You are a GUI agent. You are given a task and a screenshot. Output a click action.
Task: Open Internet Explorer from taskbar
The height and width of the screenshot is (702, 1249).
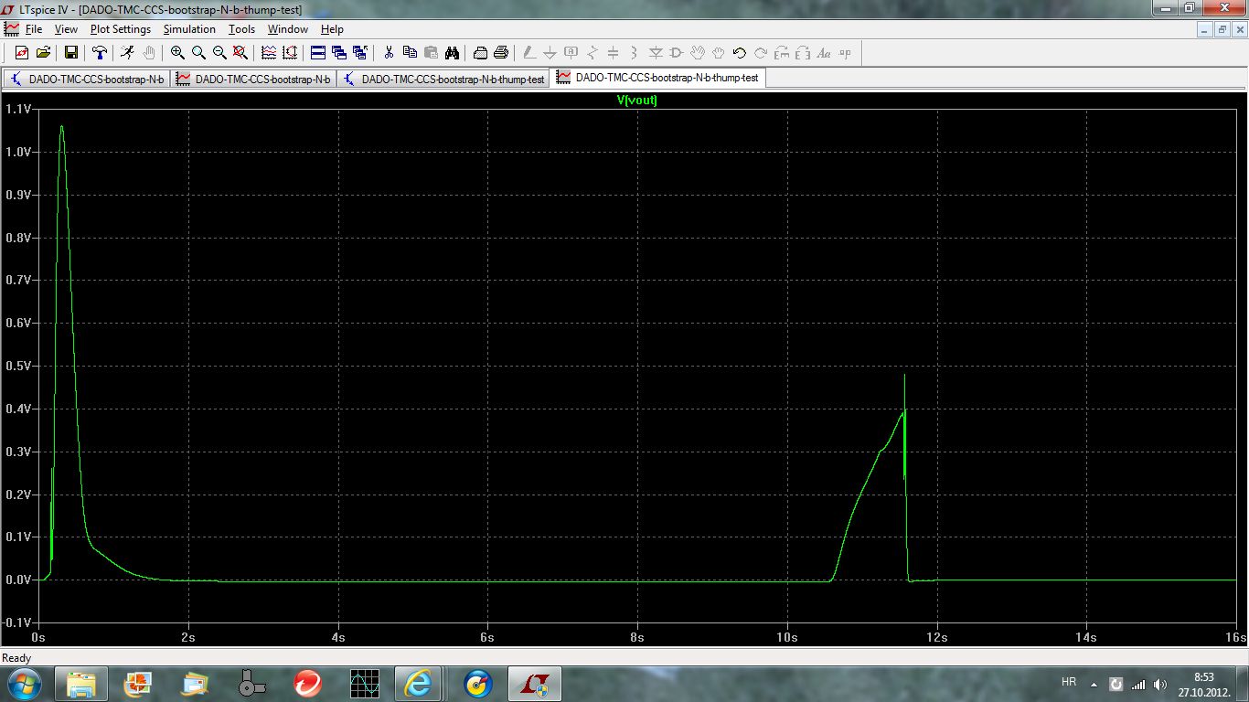pos(420,683)
